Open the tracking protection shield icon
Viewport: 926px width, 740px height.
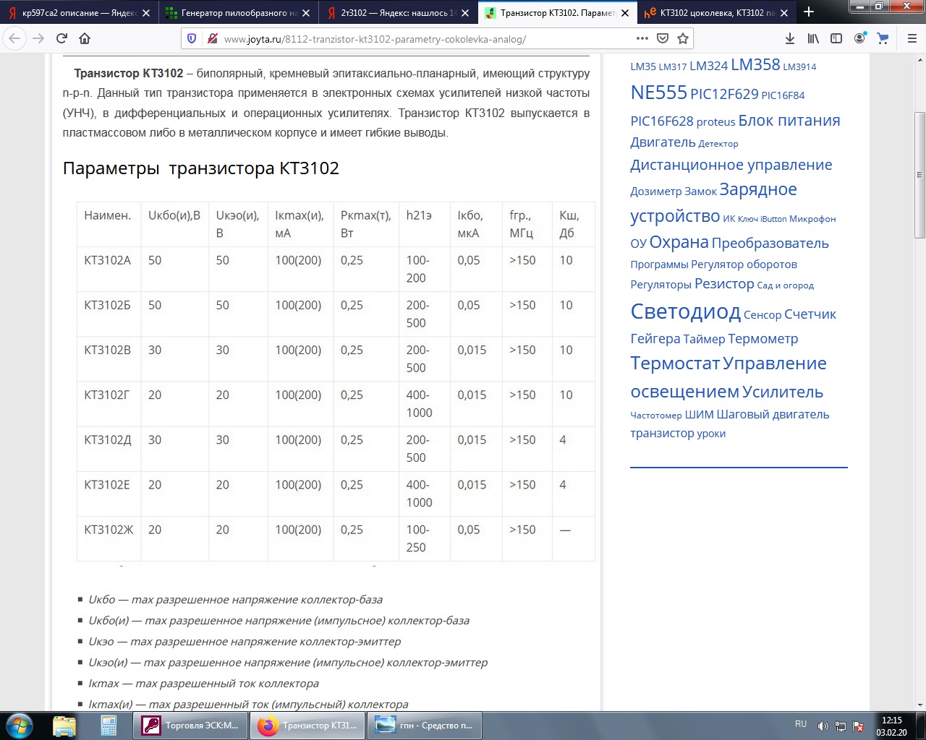click(192, 38)
